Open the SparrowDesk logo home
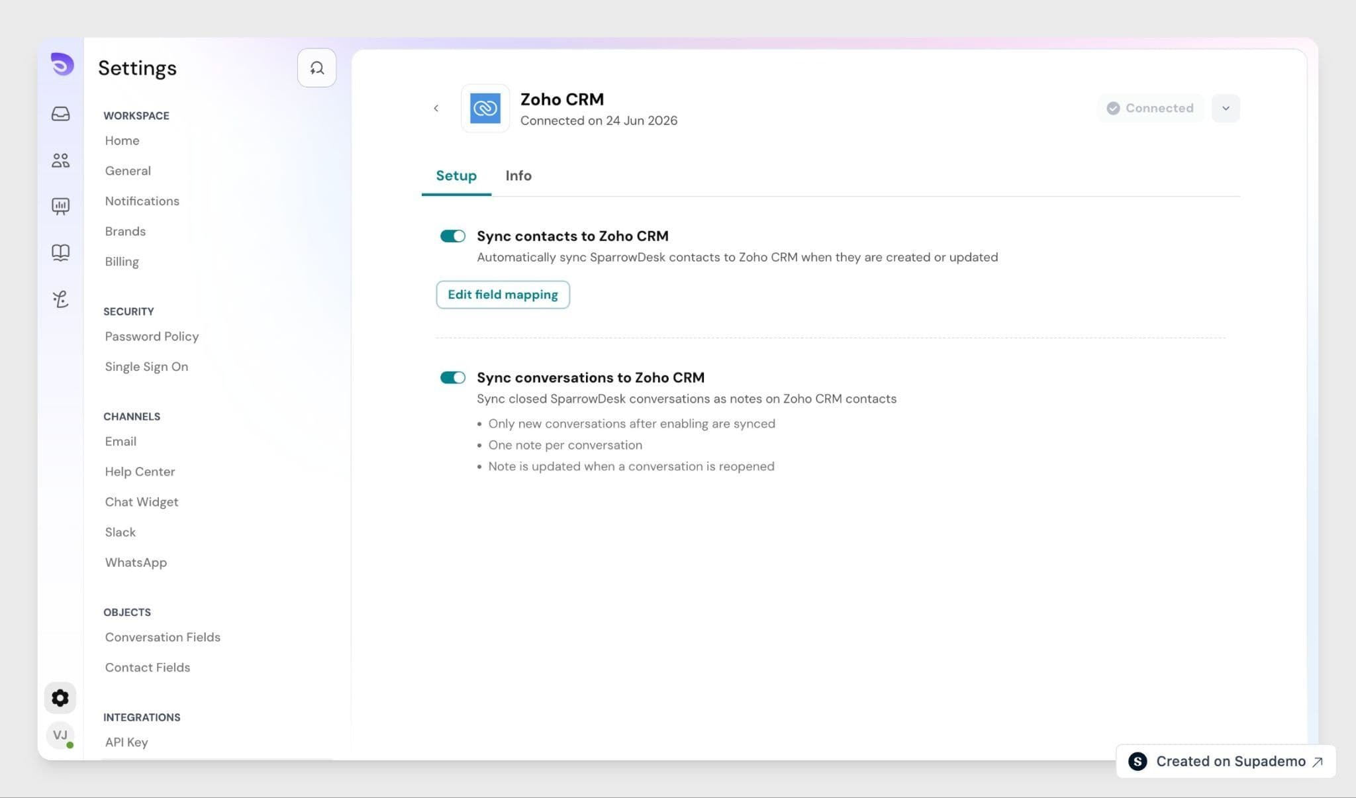1356x798 pixels. pos(62,64)
